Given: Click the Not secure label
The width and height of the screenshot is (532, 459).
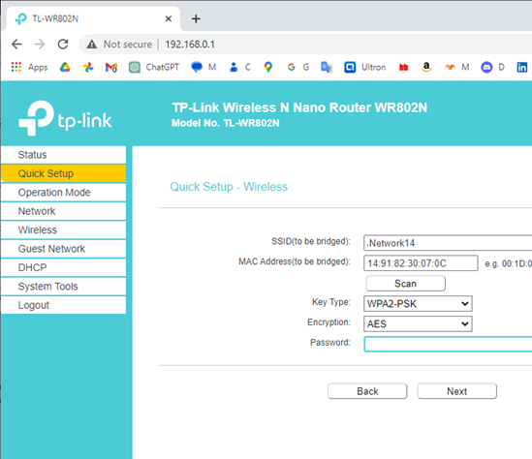Looking at the screenshot, I should (x=128, y=45).
